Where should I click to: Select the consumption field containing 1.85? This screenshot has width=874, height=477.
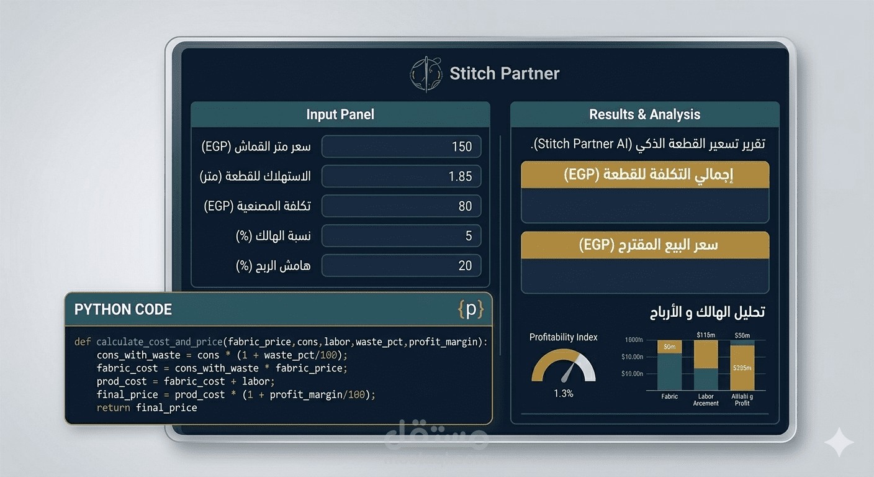pyautogui.click(x=401, y=176)
